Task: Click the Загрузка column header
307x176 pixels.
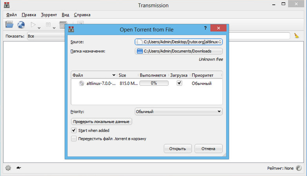Action: pos(179,75)
